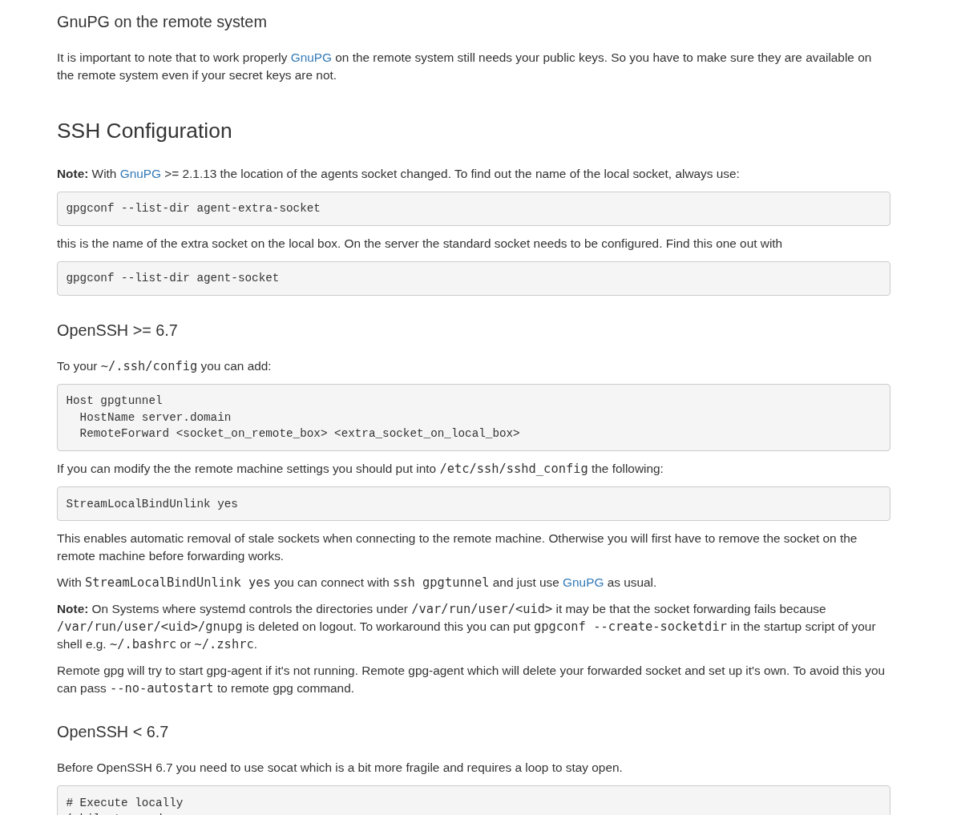Click the inline '--no-autostart' option
Viewport: 953px width, 815px height.
click(x=161, y=688)
